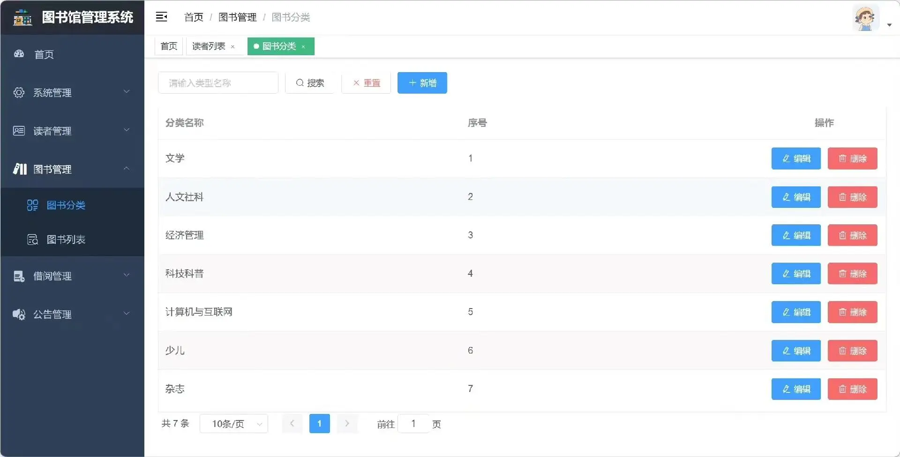Click the pencil icon on the 文学 row
The width and height of the screenshot is (900, 457).
click(x=786, y=158)
